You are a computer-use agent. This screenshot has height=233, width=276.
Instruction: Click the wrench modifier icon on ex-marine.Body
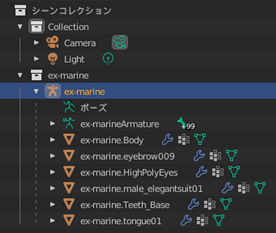click(168, 140)
